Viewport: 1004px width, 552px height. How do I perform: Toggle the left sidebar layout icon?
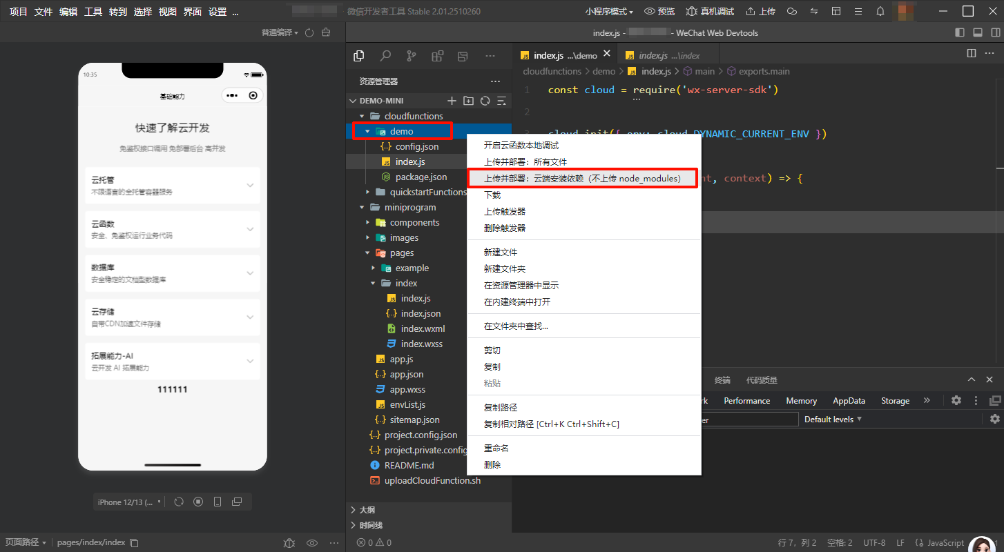pyautogui.click(x=960, y=32)
